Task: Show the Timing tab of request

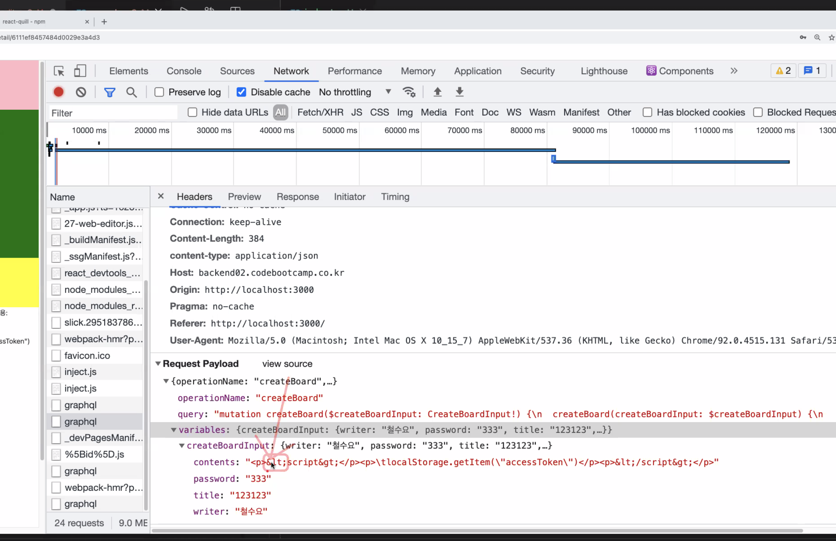Action: [x=395, y=197]
